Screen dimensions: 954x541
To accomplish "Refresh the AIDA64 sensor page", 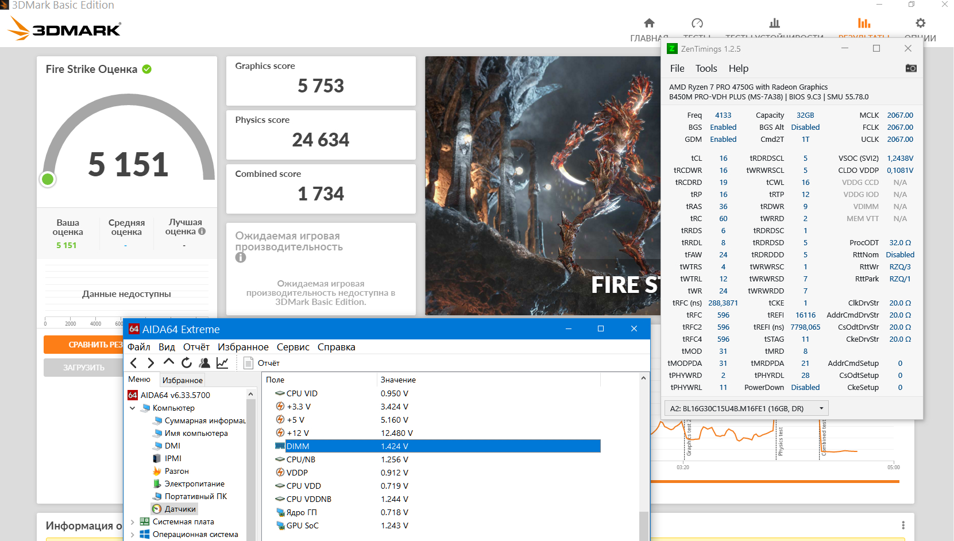I will tap(186, 363).
